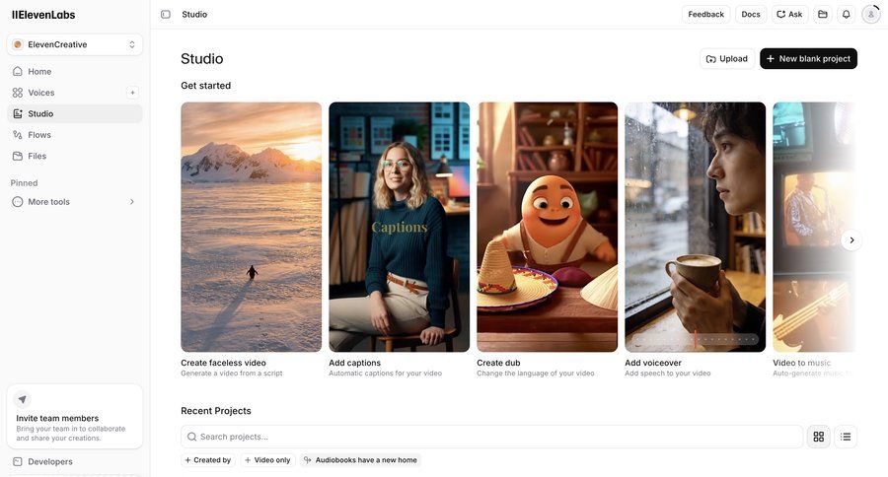
Task: Click the Developers icon in sidebar
Action: [18, 461]
